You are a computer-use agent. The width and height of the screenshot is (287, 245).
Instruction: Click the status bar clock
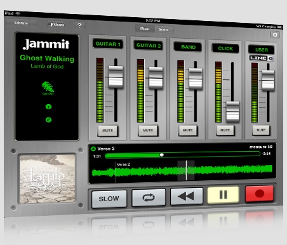pos(153,21)
